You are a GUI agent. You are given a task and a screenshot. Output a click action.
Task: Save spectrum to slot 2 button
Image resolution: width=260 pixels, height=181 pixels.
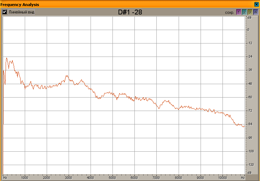244,12
